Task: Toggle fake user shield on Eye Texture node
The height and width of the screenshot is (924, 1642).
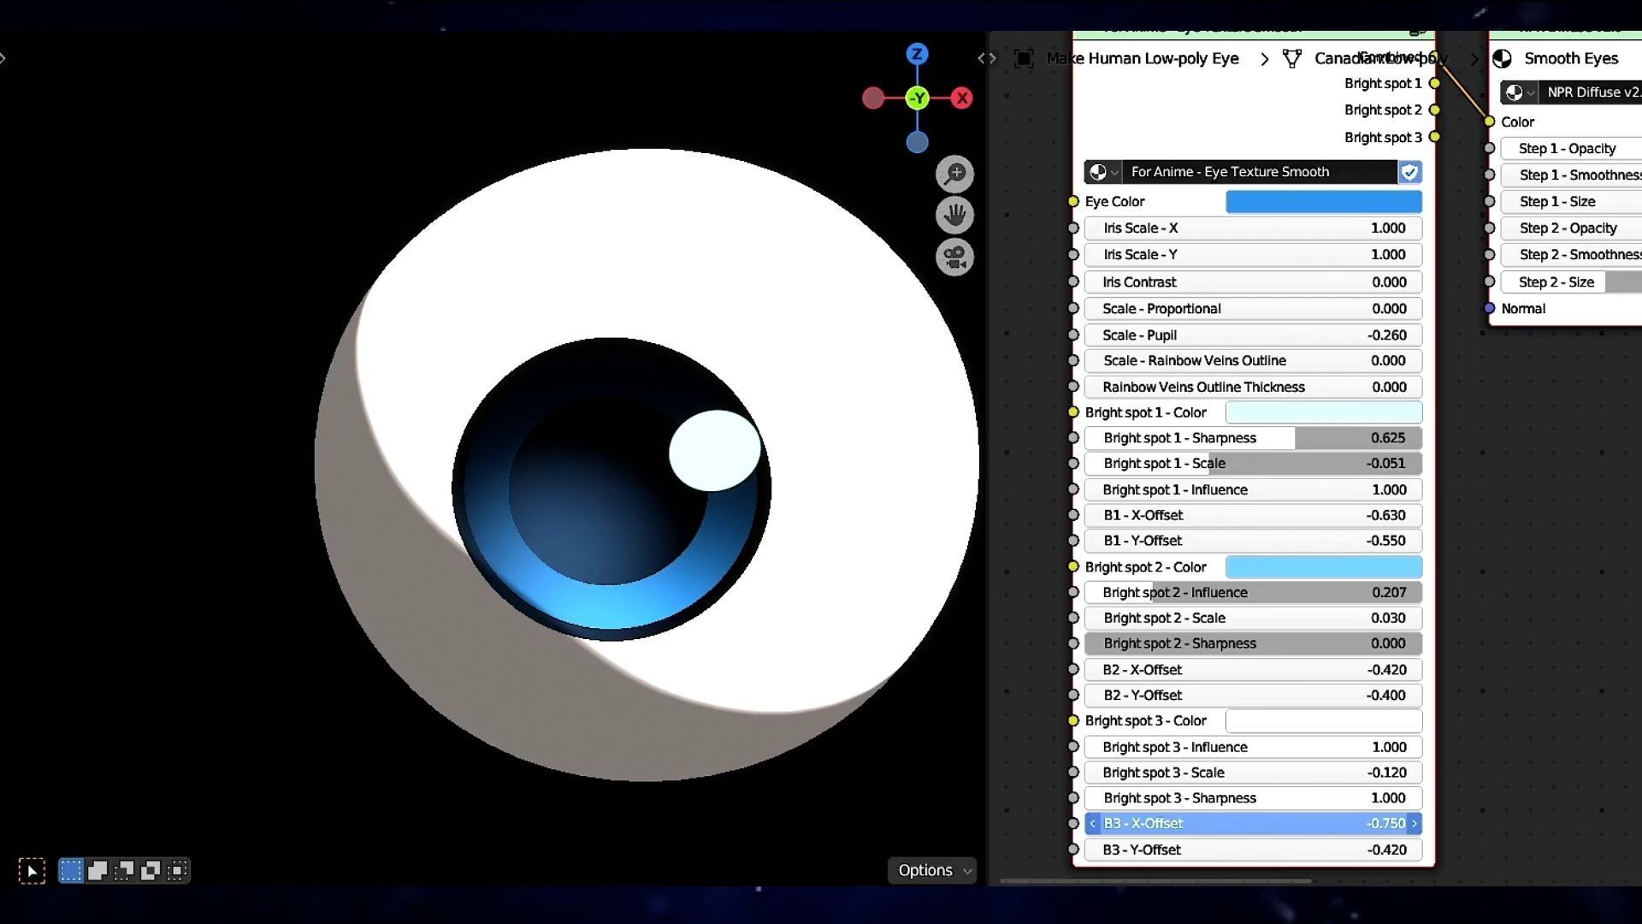Action: point(1409,172)
